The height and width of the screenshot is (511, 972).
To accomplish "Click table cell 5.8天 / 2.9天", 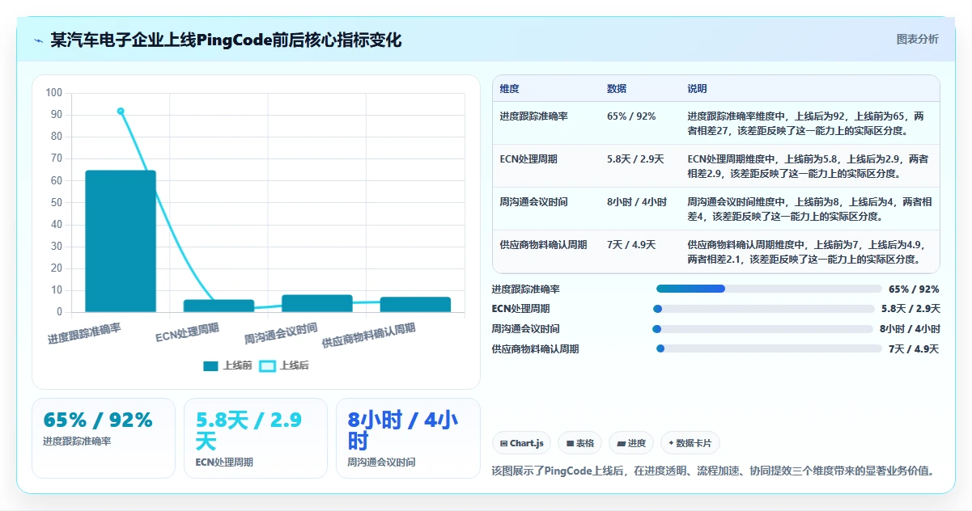I will [x=635, y=159].
